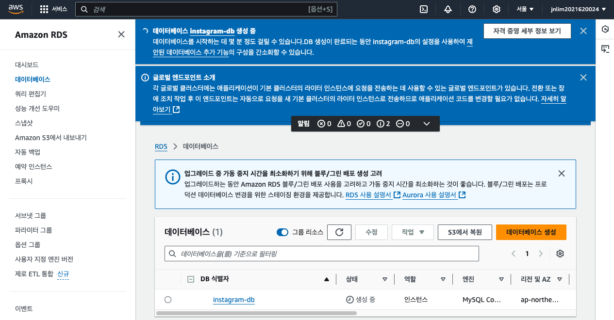The height and width of the screenshot is (320, 614).
Task: Dismiss the 글로벌 엔드포인트 소개 banner
Action: point(583,78)
